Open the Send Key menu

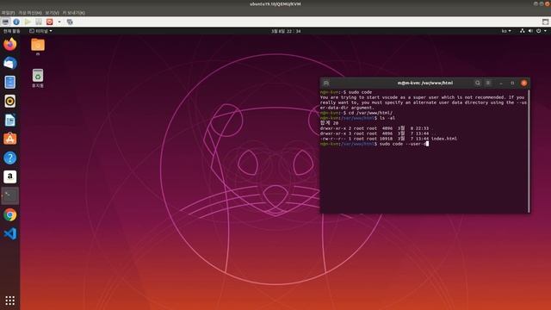[x=73, y=13]
